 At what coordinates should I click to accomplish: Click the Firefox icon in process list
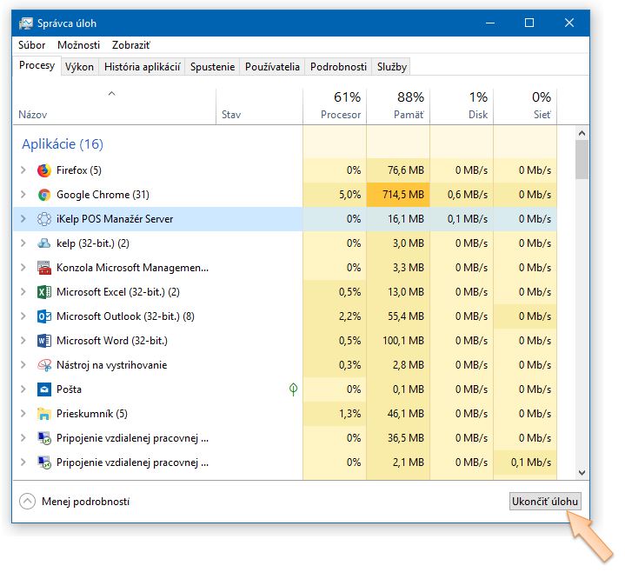coord(44,170)
